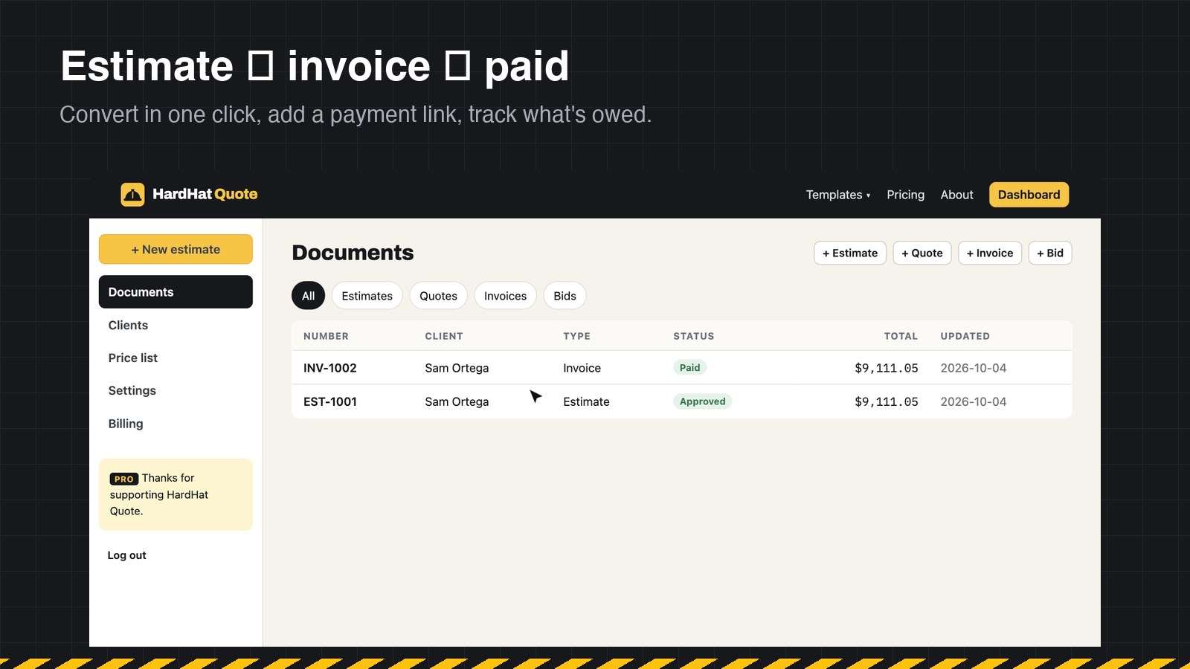Click the PRO badge in sidebar
The width and height of the screenshot is (1190, 669).
tap(124, 479)
